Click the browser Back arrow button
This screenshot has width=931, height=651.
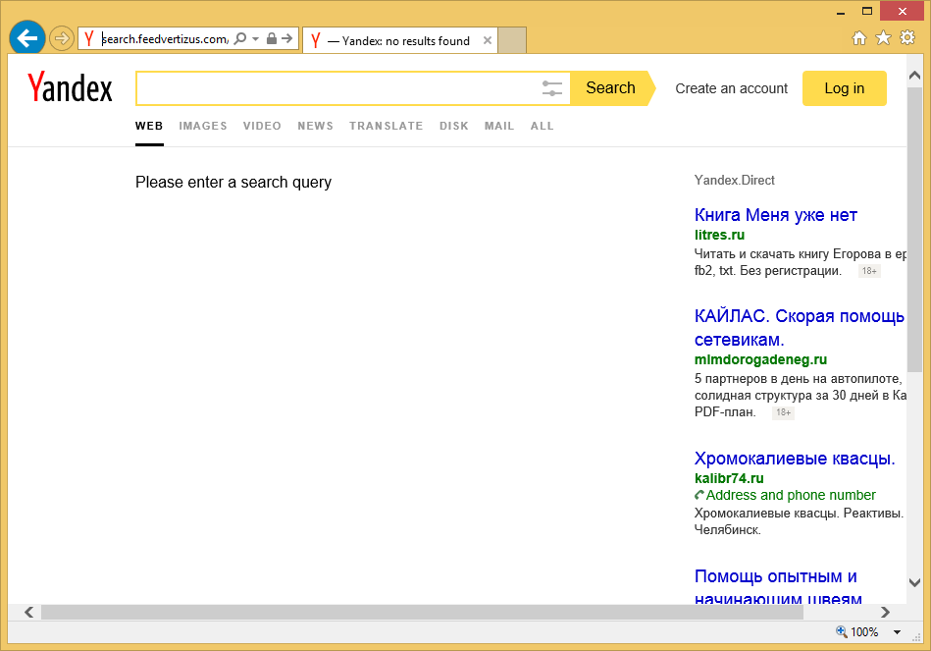(27, 38)
